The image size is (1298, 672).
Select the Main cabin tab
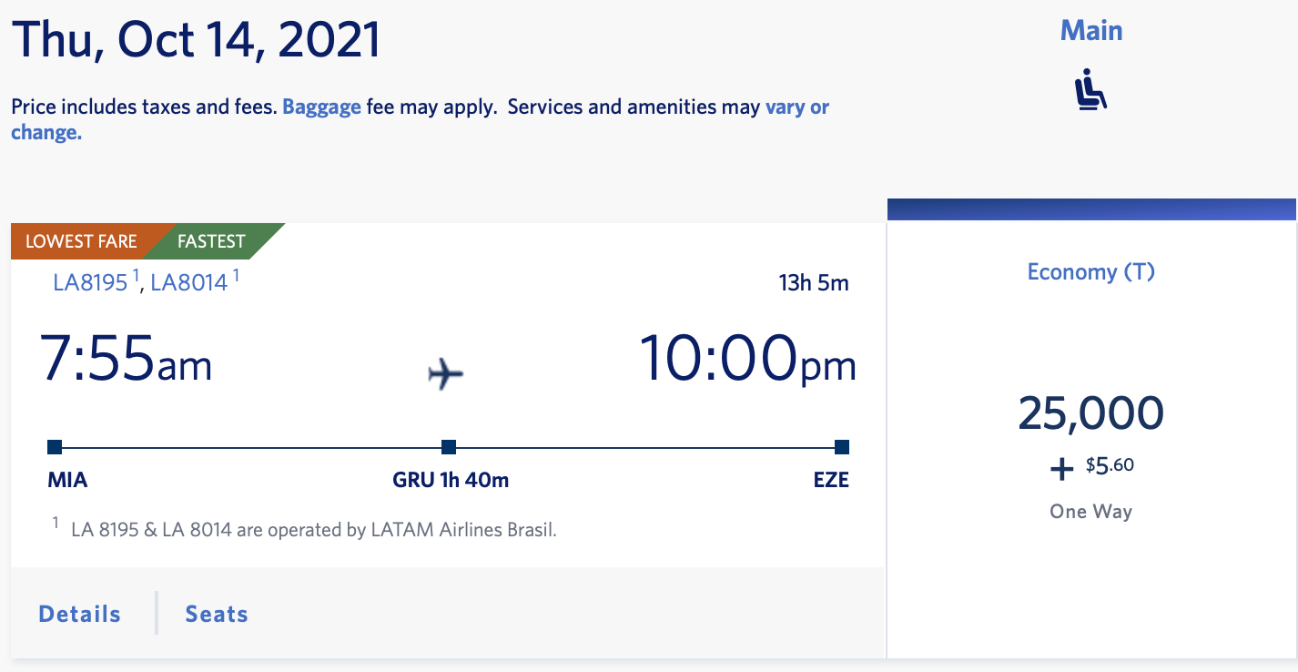pos(1090,30)
